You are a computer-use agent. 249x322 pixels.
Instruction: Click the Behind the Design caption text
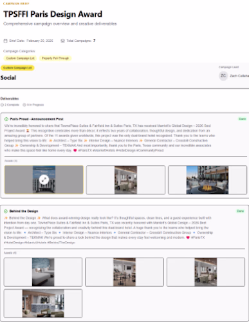tap(108, 230)
